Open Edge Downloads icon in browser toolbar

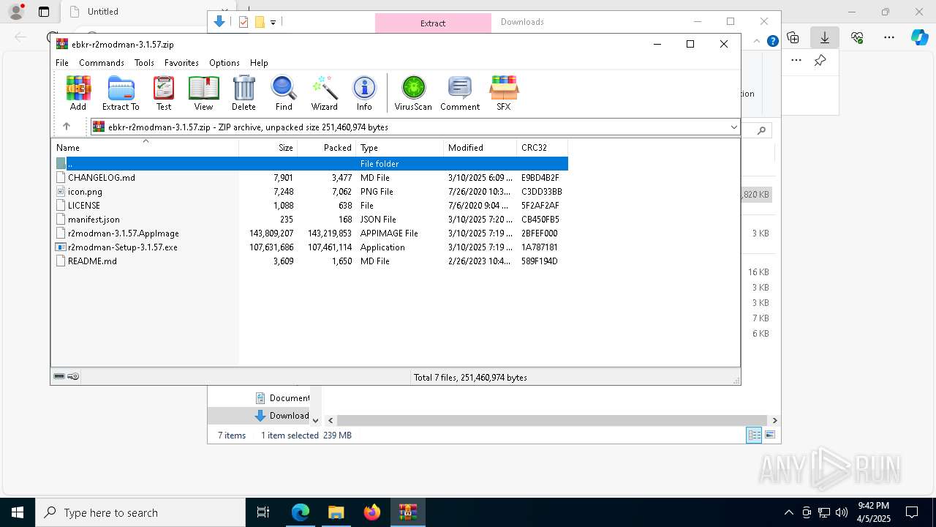825,37
